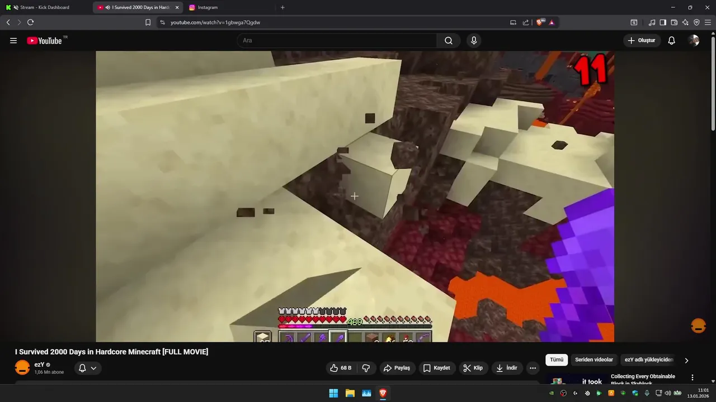Go back to the previous page
Image resolution: width=716 pixels, height=402 pixels.
pyautogui.click(x=8, y=22)
